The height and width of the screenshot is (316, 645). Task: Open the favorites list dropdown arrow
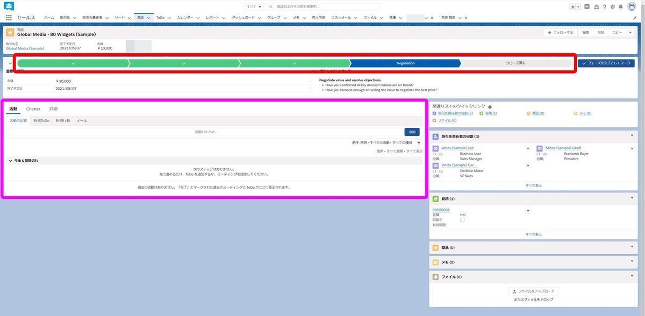pos(579,7)
